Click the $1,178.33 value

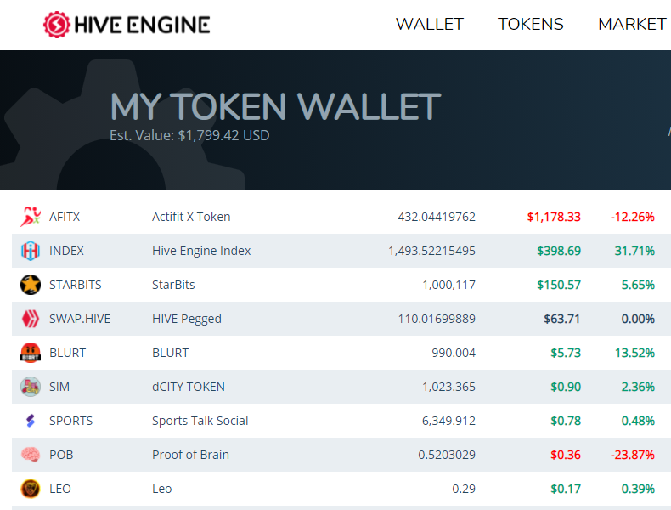[x=554, y=217]
